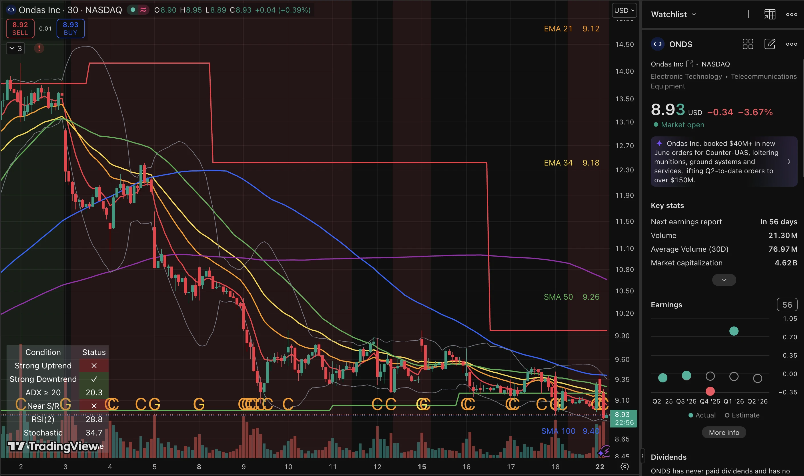Add a symbol with the plus icon

coord(748,15)
